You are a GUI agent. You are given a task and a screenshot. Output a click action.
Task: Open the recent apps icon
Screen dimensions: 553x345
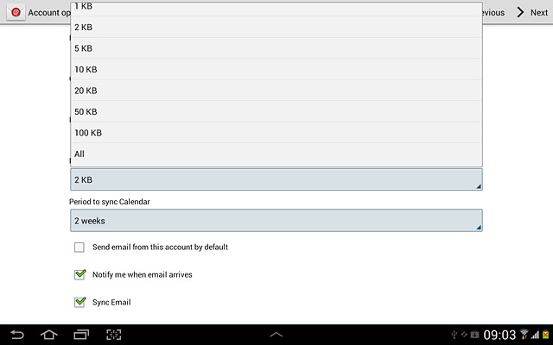pos(81,335)
